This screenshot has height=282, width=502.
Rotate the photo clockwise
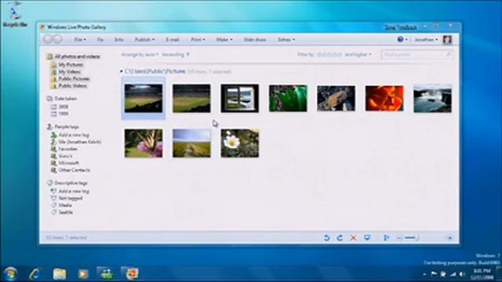340,237
